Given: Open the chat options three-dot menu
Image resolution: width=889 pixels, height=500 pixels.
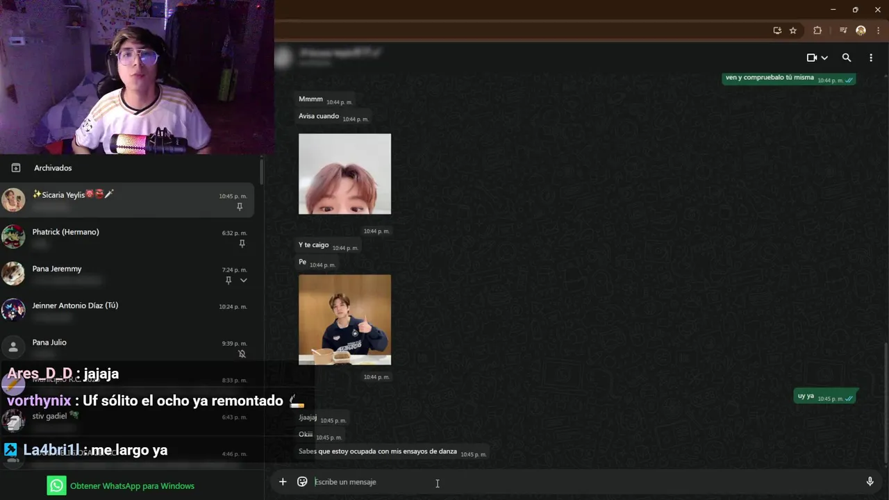Looking at the screenshot, I should coord(871,58).
